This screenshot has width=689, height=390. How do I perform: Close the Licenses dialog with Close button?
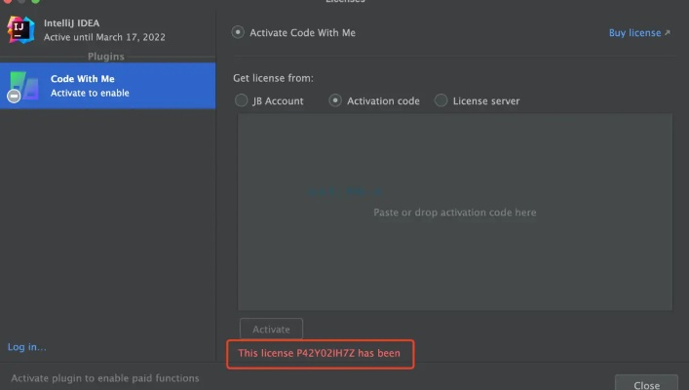646,383
